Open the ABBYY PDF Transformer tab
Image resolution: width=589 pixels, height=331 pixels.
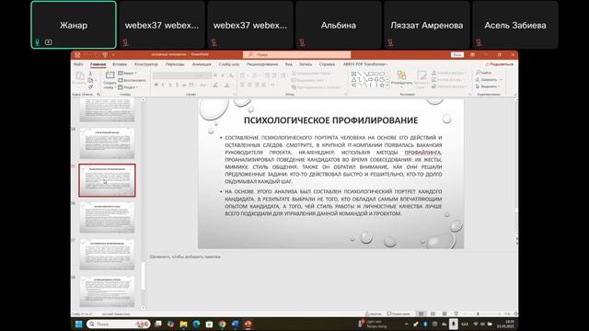364,64
